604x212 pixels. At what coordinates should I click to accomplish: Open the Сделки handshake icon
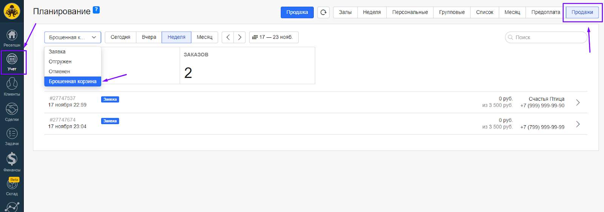pos(12,112)
